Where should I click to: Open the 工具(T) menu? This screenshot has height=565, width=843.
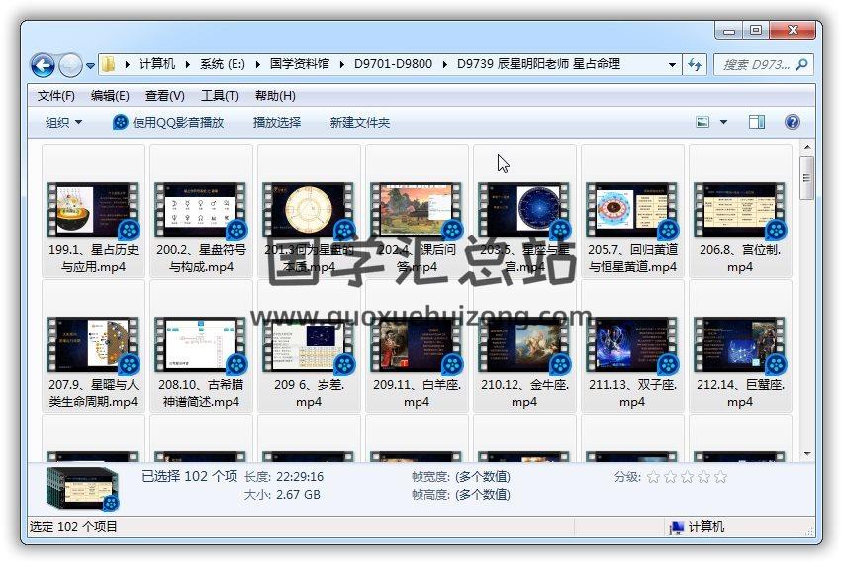pyautogui.click(x=220, y=95)
